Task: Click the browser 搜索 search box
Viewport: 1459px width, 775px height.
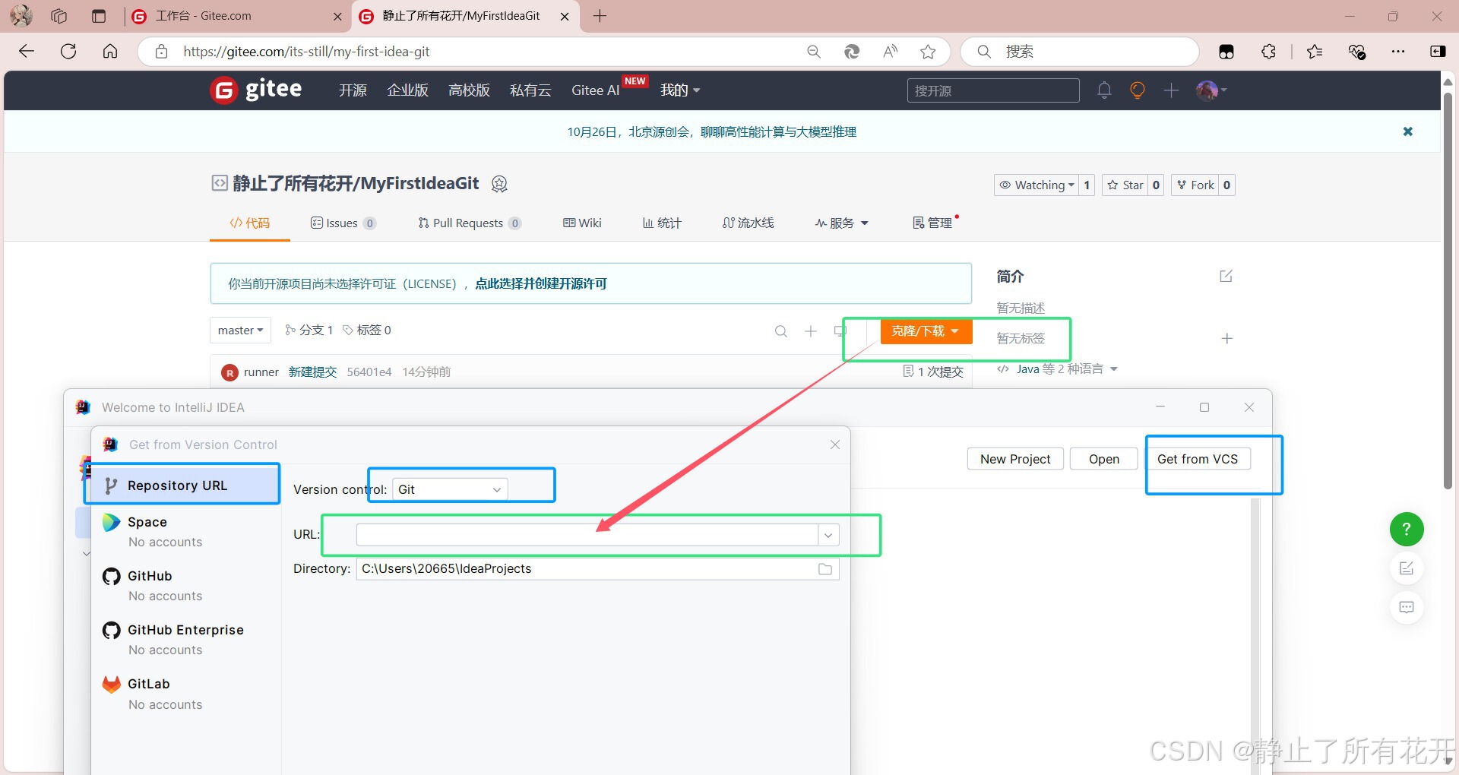Action: [x=1080, y=51]
